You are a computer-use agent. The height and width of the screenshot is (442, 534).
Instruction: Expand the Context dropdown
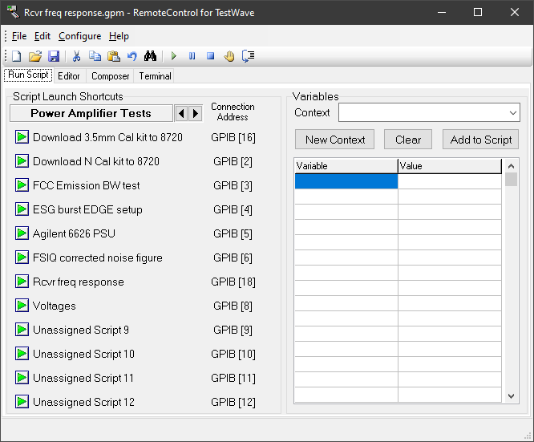coord(513,112)
